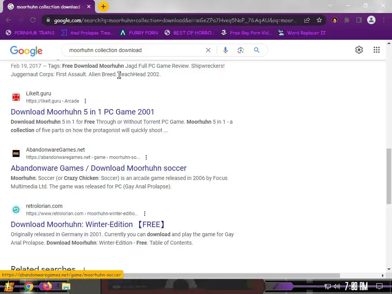The width and height of the screenshot is (392, 294).
Task: Click the LikeIt.guru site favicon
Action: (x=16, y=97)
